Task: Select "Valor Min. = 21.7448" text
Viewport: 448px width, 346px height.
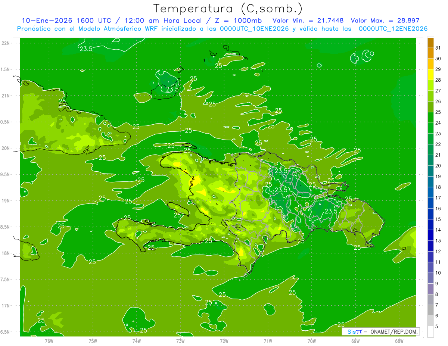Action: (x=308, y=21)
